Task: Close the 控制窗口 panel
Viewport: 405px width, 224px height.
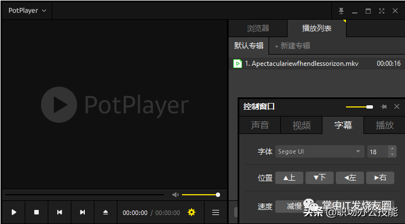Action: [397, 106]
